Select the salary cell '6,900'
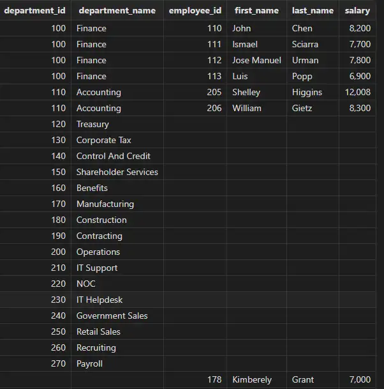 tap(357, 76)
